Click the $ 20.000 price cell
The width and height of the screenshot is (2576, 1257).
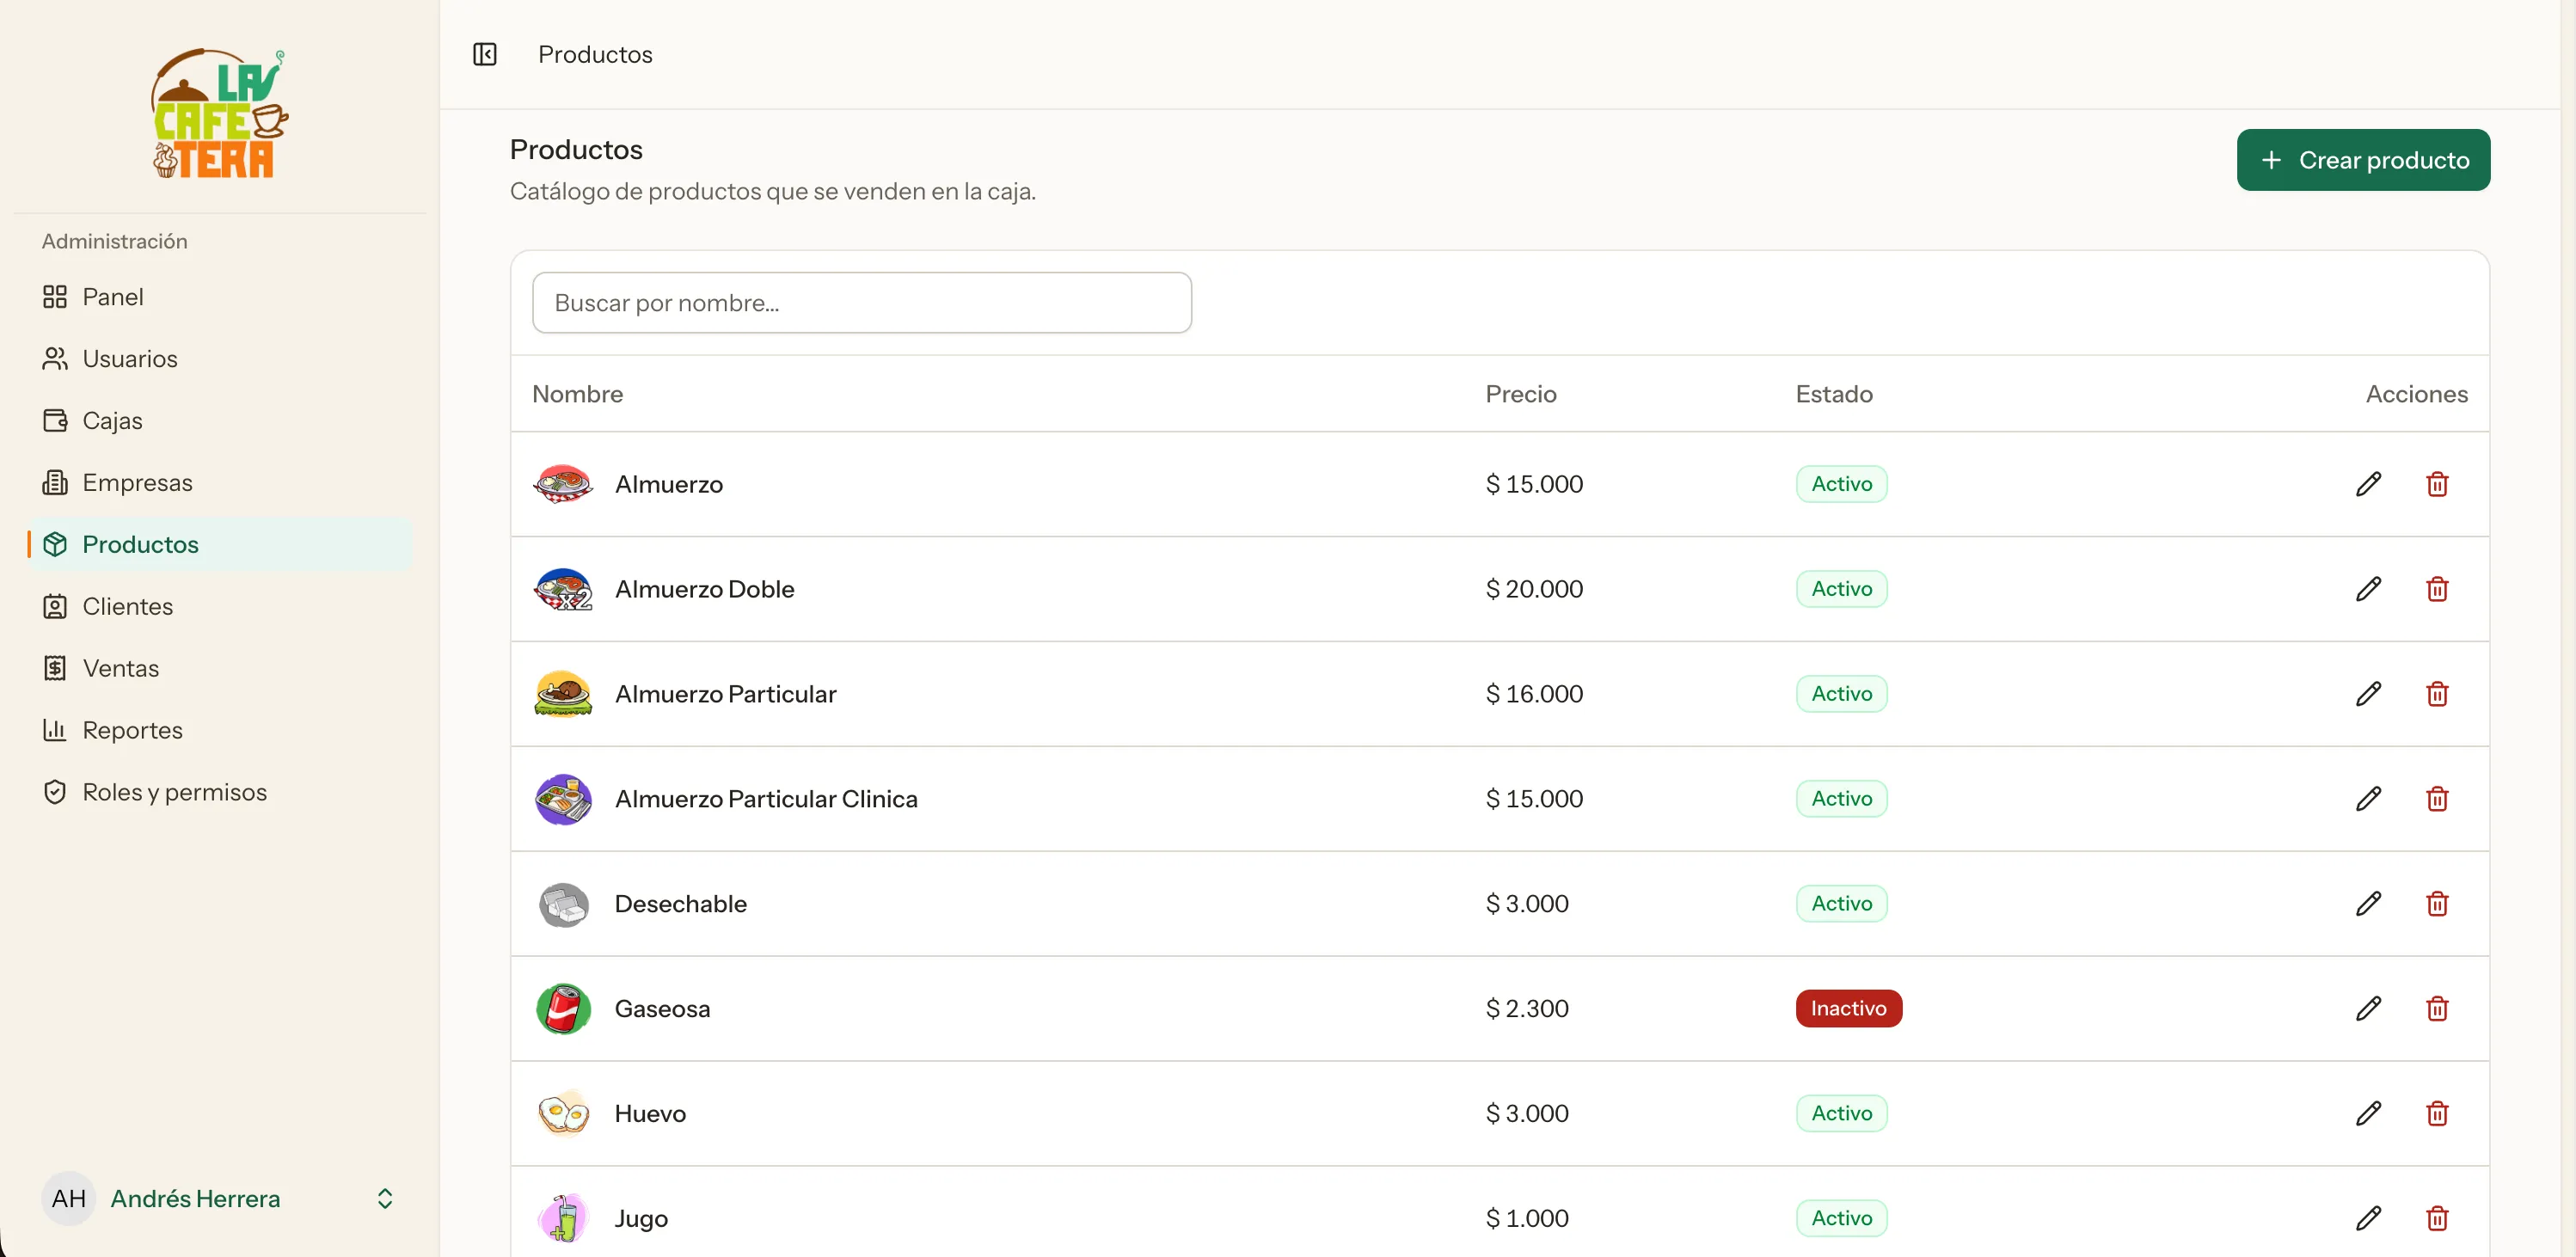(x=1533, y=589)
